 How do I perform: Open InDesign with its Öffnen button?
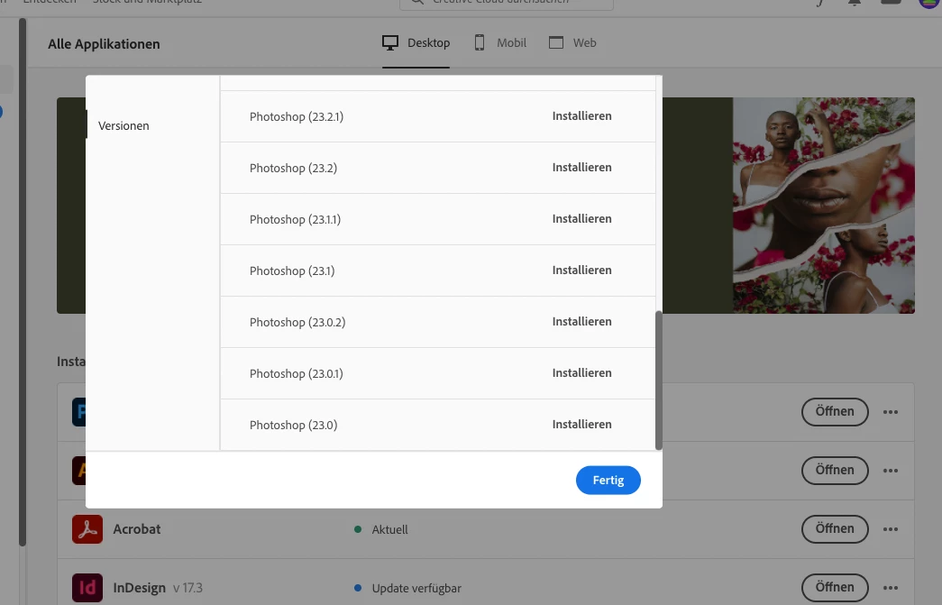point(835,587)
